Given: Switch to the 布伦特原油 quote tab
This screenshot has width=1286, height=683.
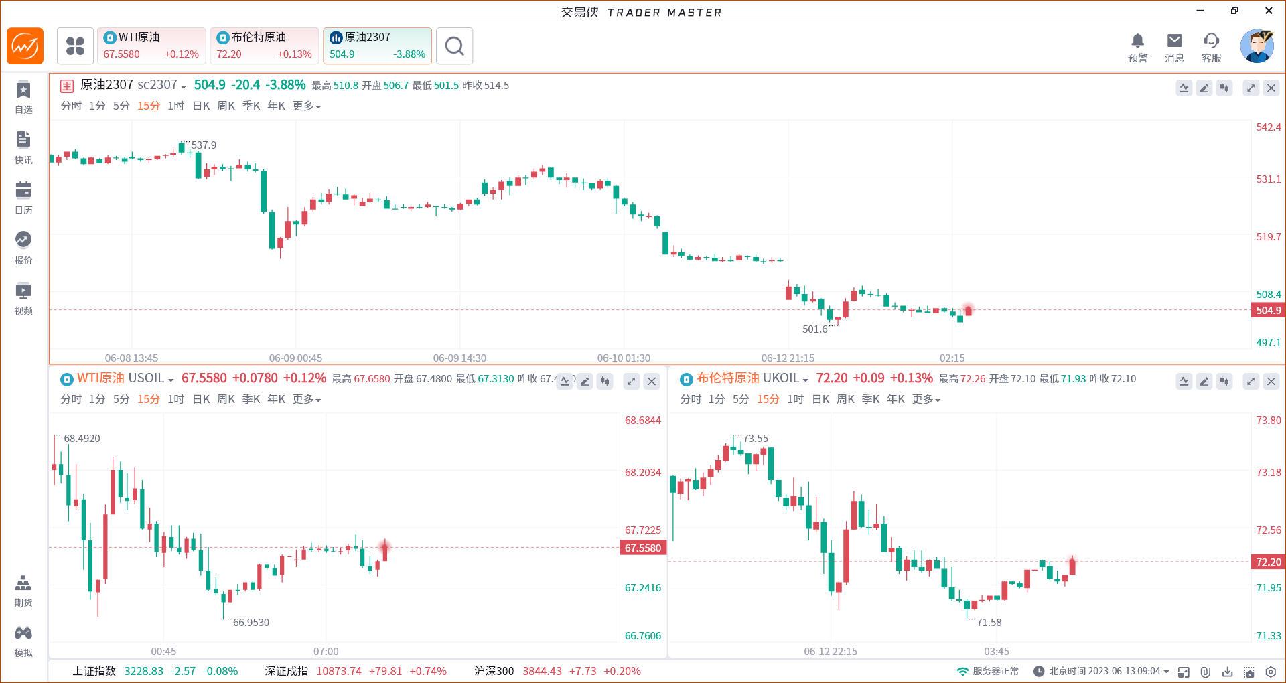Looking at the screenshot, I should 265,46.
